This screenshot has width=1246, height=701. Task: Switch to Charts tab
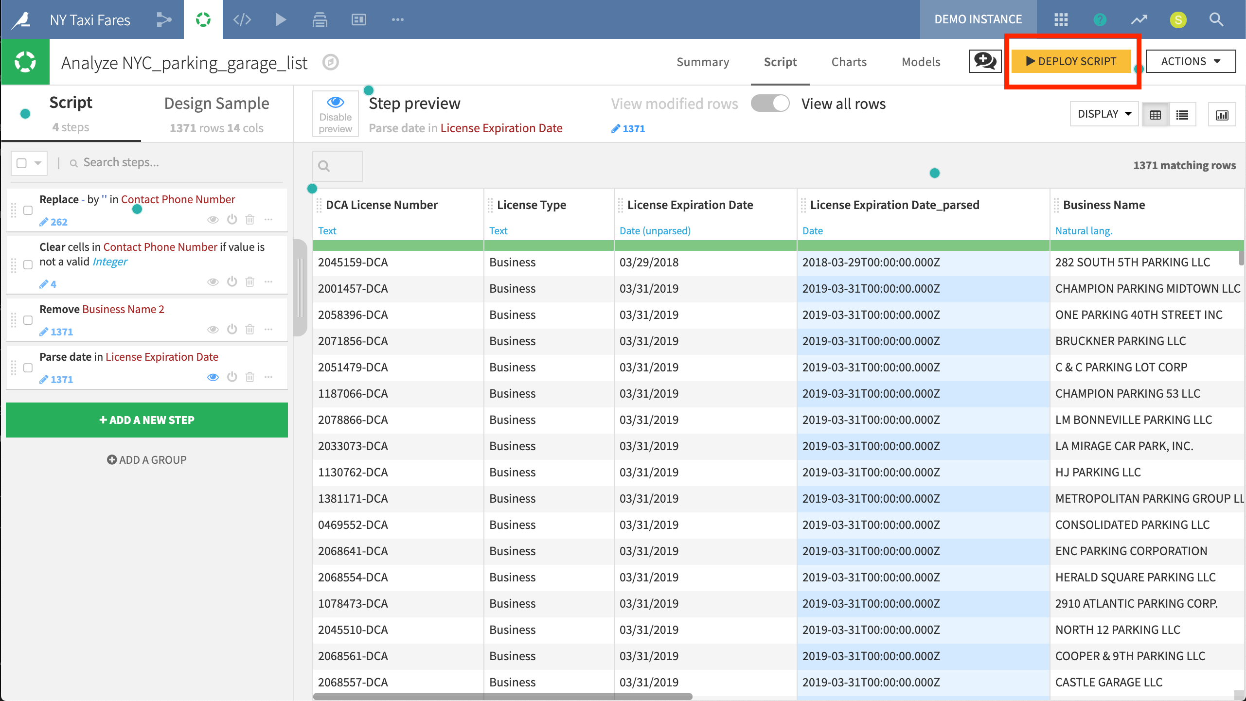pyautogui.click(x=849, y=62)
